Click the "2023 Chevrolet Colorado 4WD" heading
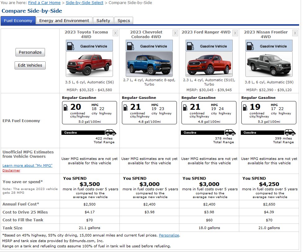The width and height of the screenshot is (305, 252). 146,34
